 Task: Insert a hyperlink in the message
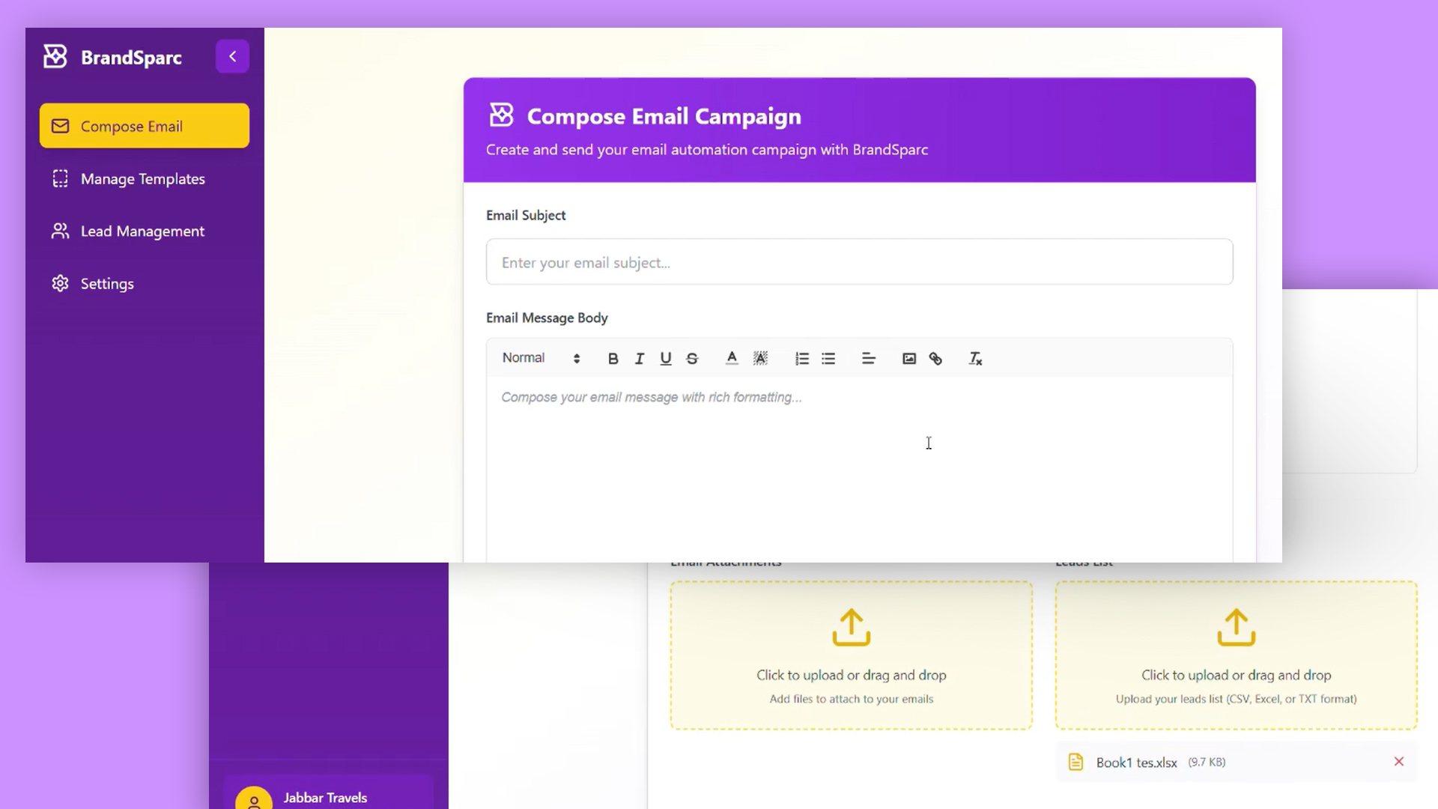pos(935,358)
